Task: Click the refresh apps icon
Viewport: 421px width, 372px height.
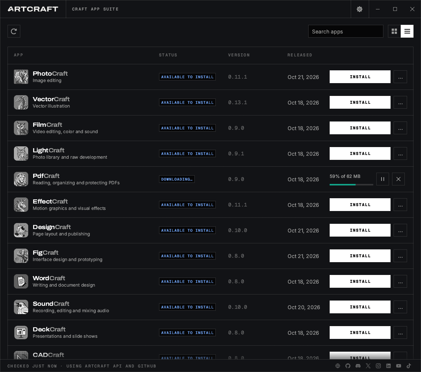Action: pyautogui.click(x=14, y=32)
